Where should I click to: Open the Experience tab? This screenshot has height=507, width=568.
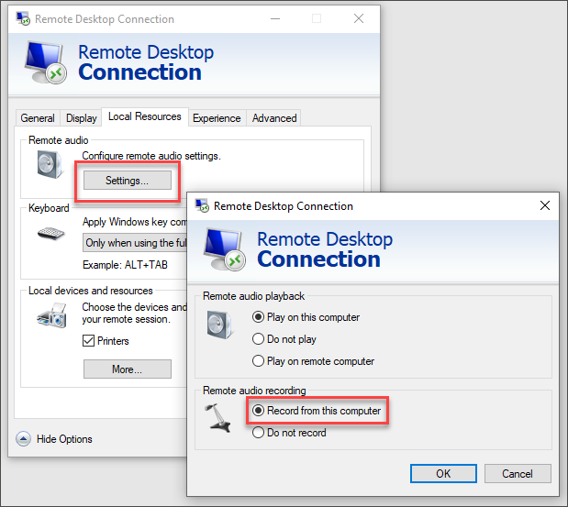tap(217, 118)
